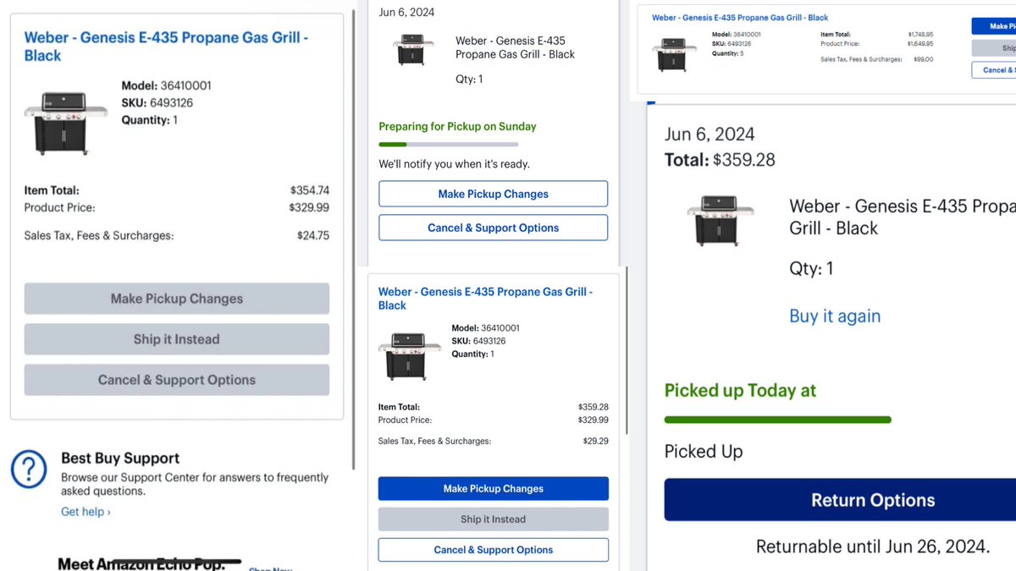Open the grill title link in the top-right panel
This screenshot has height=571, width=1016.
tap(739, 17)
